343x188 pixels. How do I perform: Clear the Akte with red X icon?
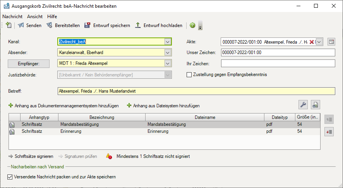[x=312, y=42]
